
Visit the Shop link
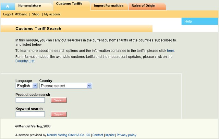coord(36,14)
